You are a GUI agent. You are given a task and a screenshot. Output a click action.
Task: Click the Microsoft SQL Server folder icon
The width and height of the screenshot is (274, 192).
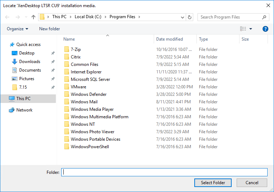[x=67, y=79]
